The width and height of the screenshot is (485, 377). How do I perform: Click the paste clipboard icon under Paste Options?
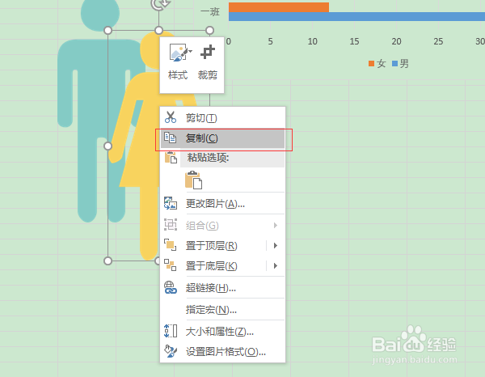(193, 180)
